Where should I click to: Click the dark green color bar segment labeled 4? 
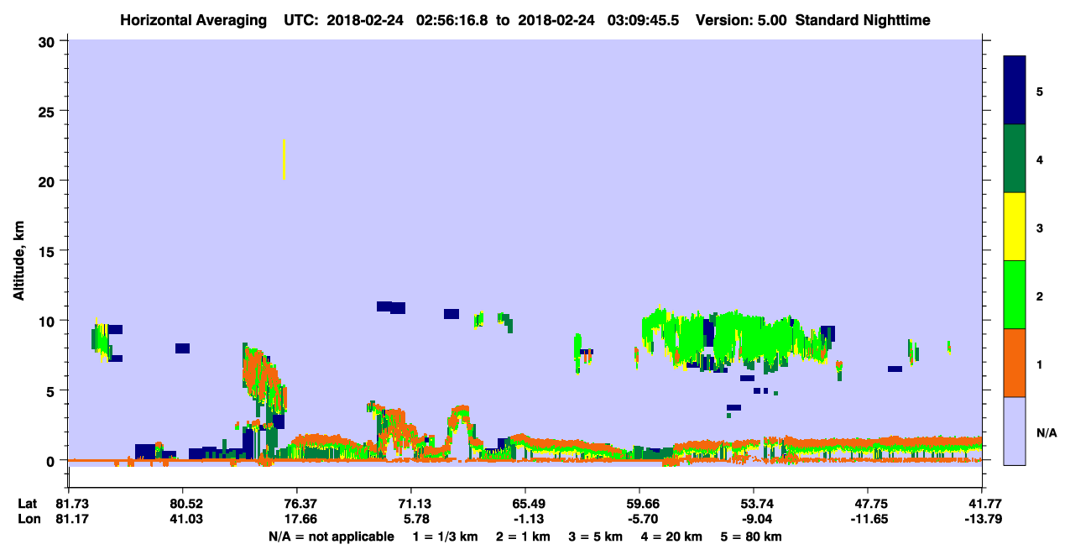tap(1015, 159)
